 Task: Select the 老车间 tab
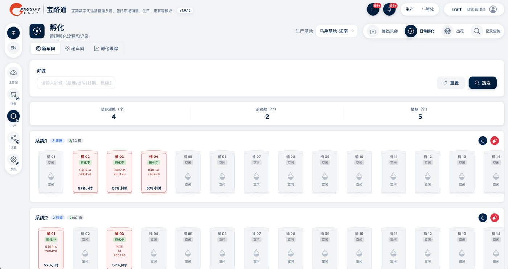tap(75, 49)
